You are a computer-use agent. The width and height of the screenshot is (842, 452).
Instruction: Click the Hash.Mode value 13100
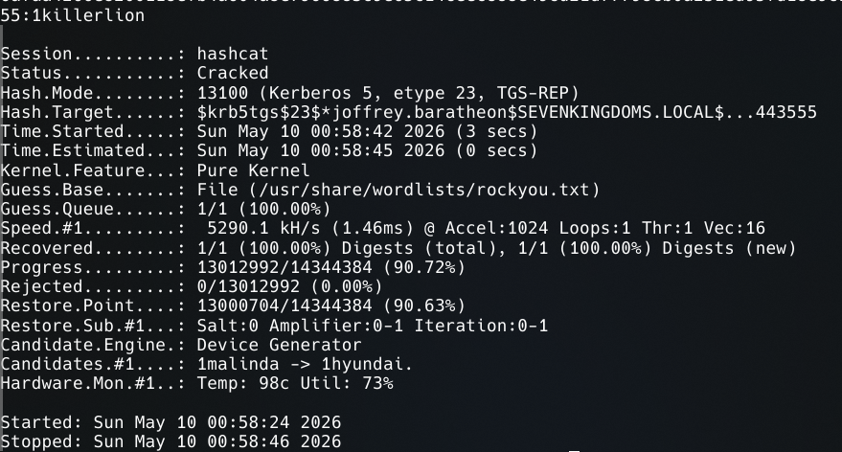coord(222,93)
